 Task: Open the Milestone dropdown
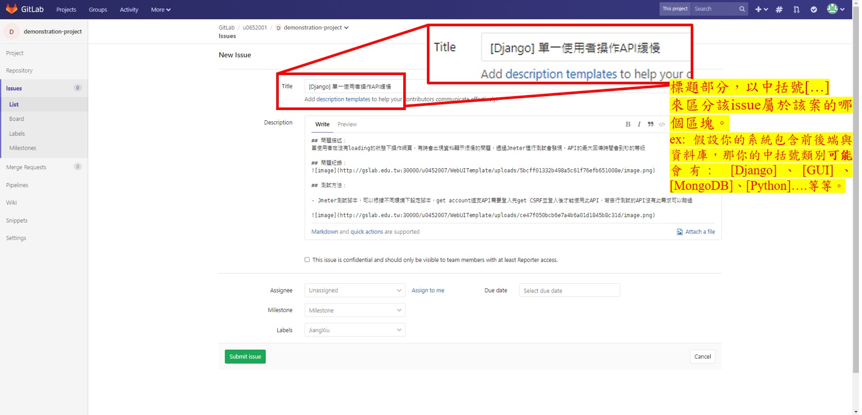355,310
